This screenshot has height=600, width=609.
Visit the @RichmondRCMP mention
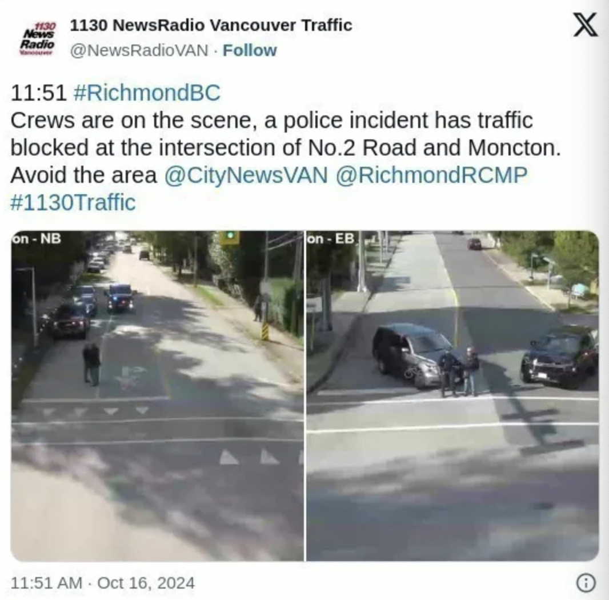(431, 175)
